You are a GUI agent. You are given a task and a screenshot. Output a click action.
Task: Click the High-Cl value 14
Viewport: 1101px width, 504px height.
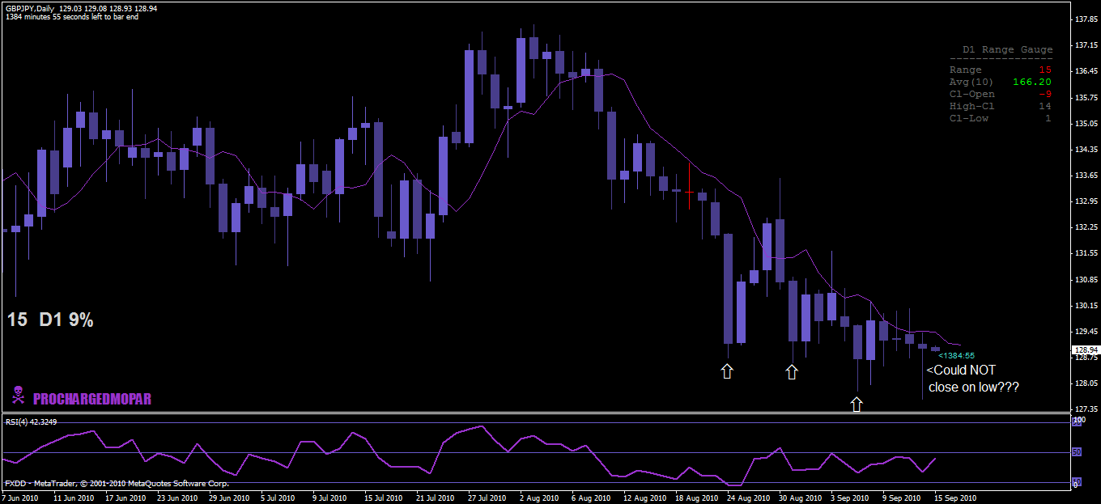click(x=1045, y=107)
